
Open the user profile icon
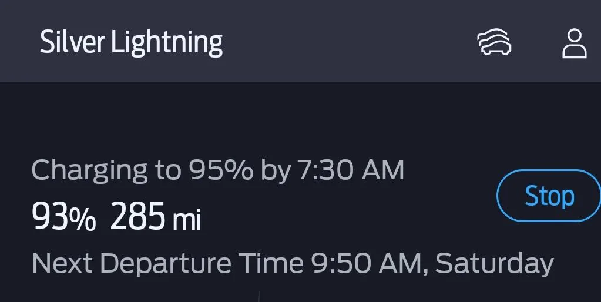pos(575,43)
